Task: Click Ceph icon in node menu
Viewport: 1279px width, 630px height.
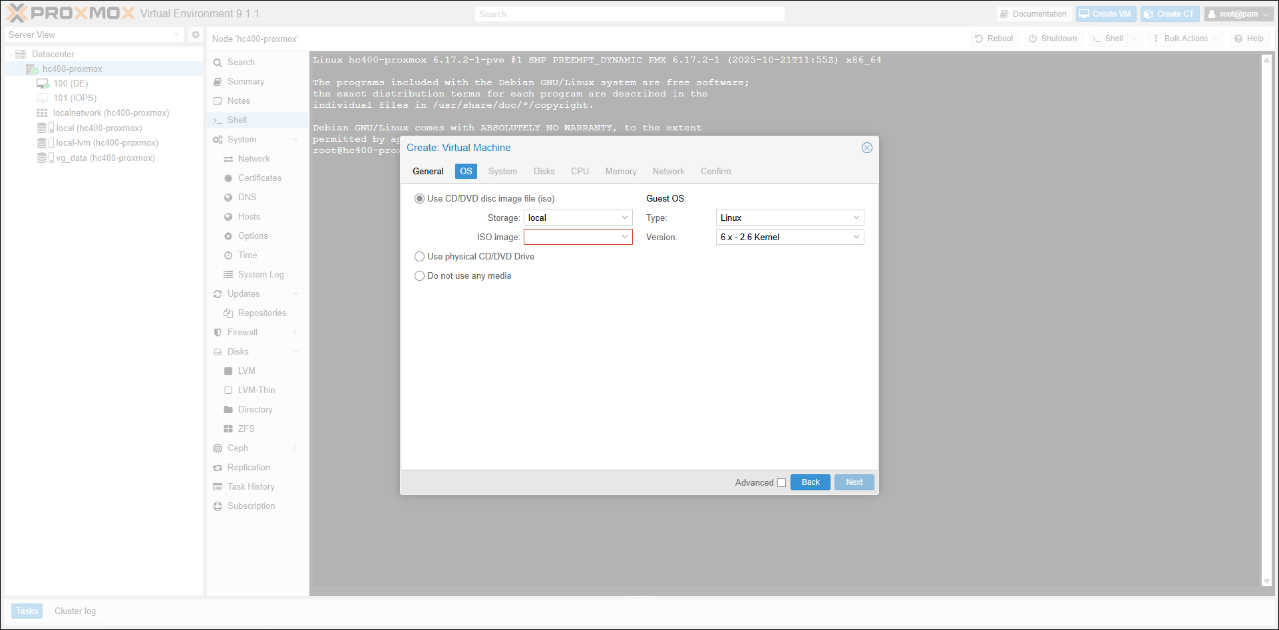Action: 218,448
